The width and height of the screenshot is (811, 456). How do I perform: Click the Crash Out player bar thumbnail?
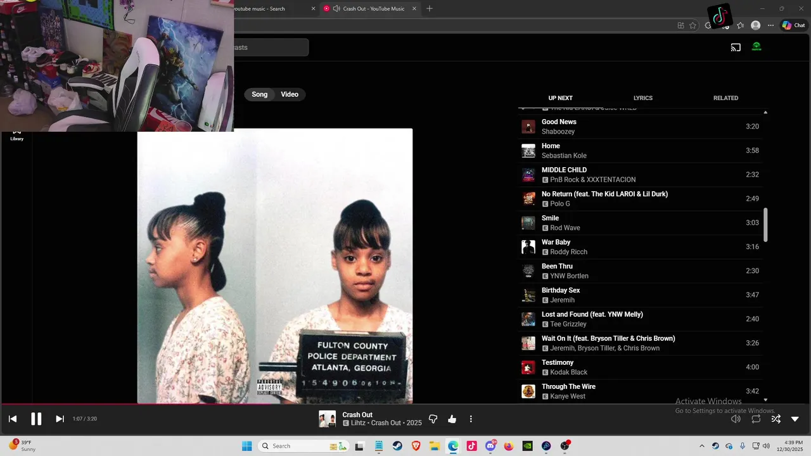point(327,419)
